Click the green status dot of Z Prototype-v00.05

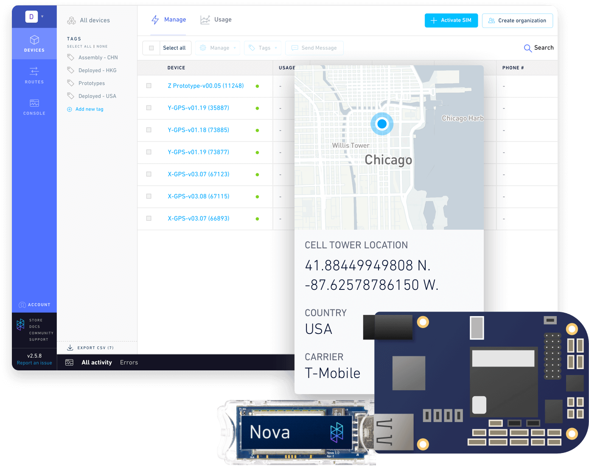pyautogui.click(x=257, y=86)
